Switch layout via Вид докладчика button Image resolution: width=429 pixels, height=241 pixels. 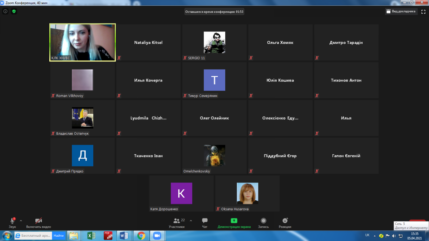click(401, 11)
